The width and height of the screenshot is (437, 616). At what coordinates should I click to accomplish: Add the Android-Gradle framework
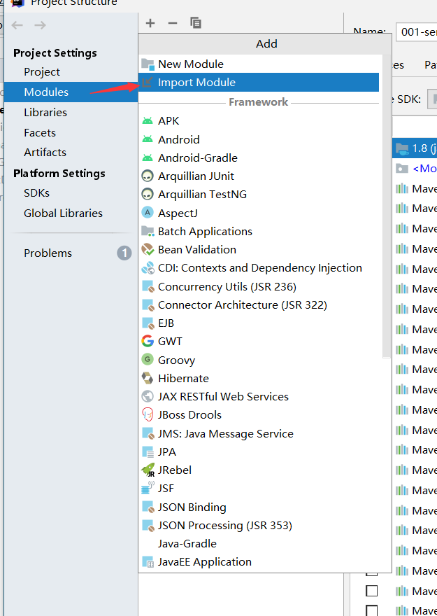[x=197, y=158]
